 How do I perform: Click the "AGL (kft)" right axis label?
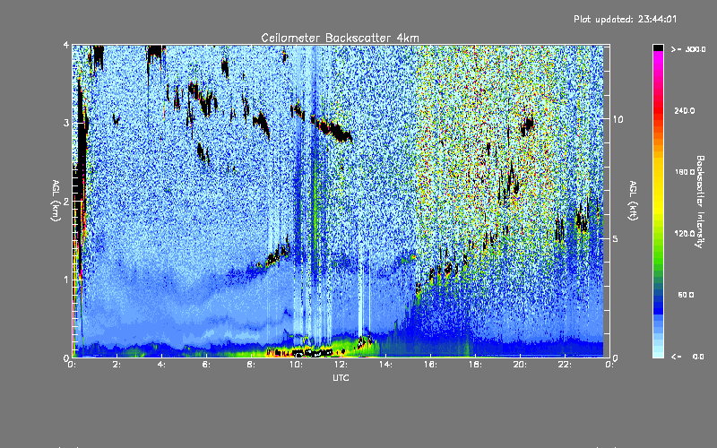coord(633,201)
